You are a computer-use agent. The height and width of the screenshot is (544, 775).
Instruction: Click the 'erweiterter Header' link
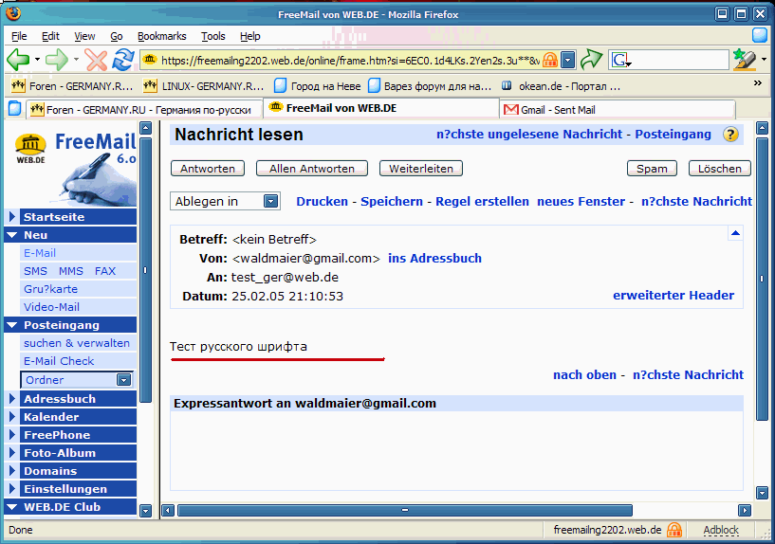pos(674,295)
